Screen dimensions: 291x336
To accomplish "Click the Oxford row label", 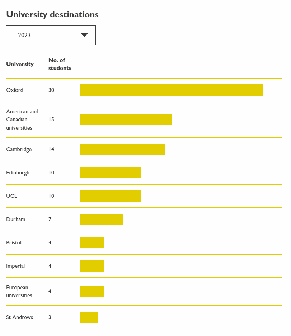I will coord(15,90).
